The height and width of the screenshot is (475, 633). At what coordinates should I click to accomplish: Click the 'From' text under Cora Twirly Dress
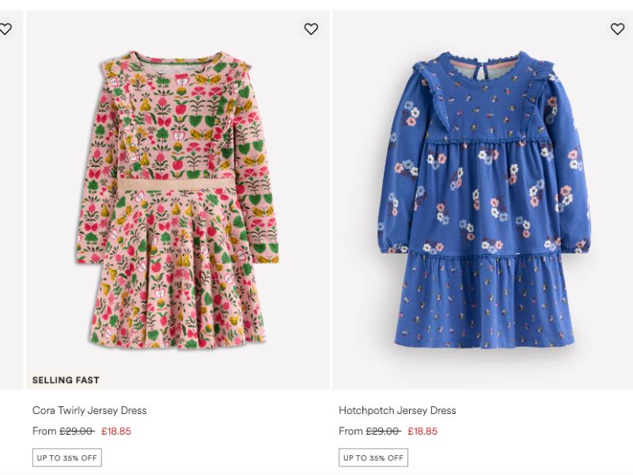pyautogui.click(x=44, y=431)
